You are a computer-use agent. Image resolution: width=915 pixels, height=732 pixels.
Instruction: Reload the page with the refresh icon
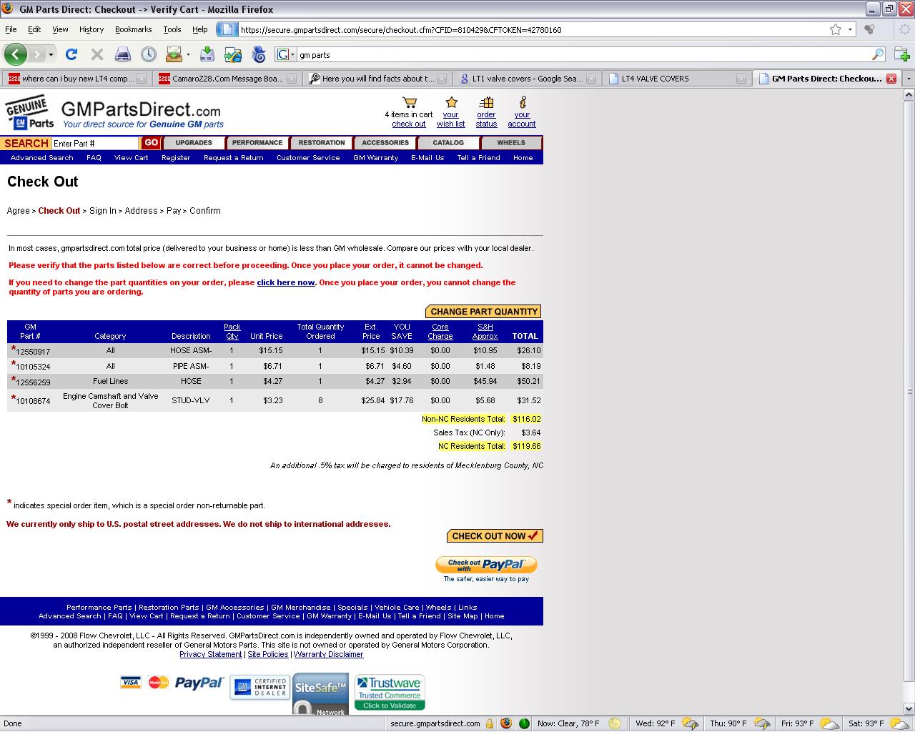pos(71,54)
